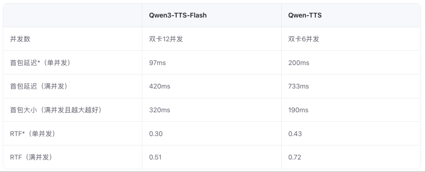
Task: Select the RTF*（单并发）row label
Action: [33, 134]
